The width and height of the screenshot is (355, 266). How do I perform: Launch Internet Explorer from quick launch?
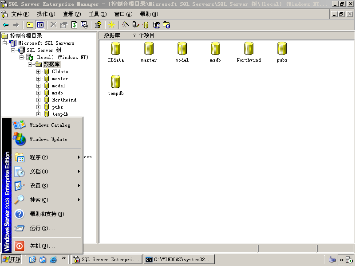53,259
